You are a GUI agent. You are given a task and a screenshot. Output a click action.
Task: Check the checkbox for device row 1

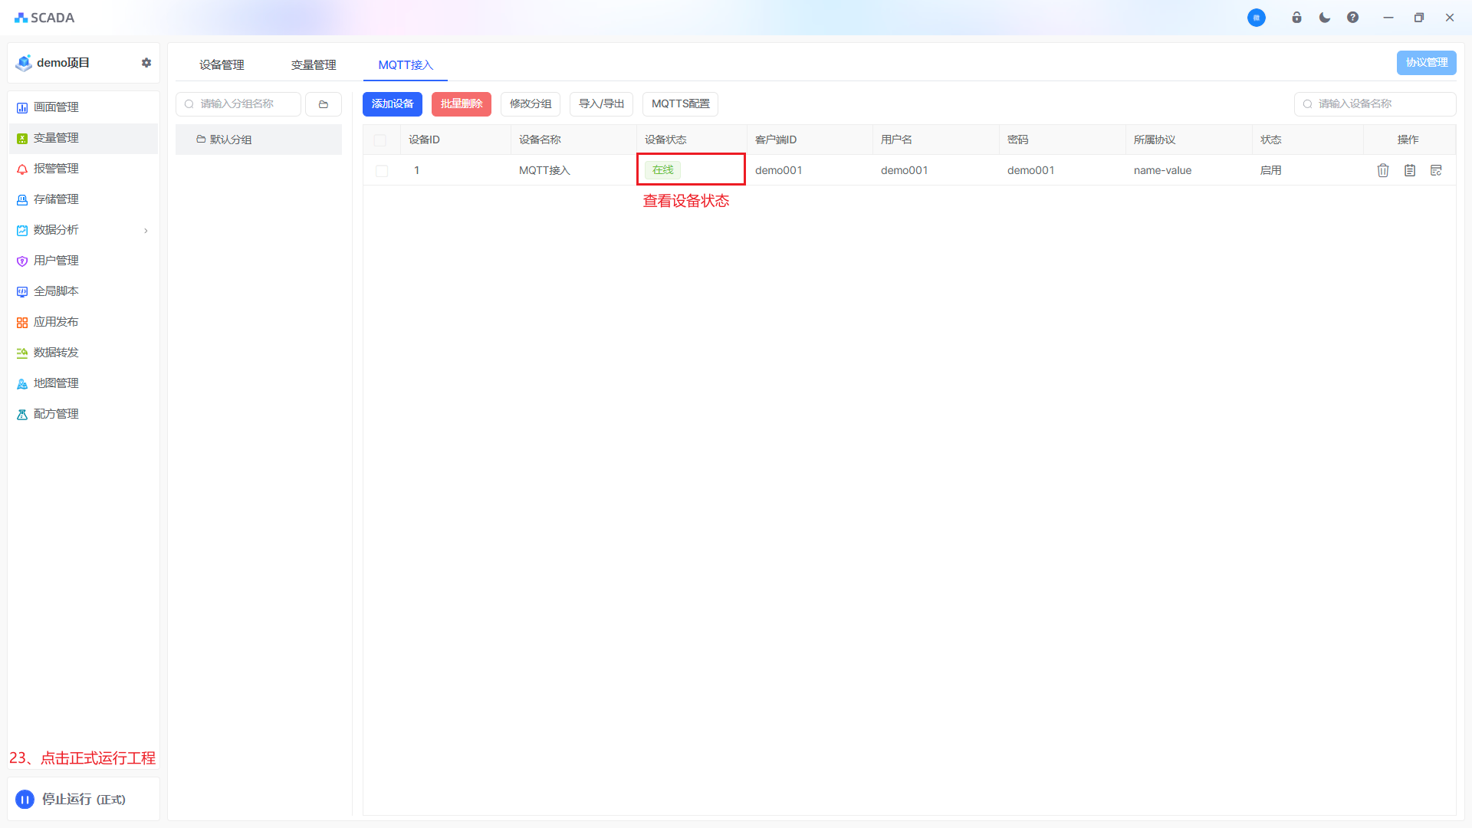[382, 171]
